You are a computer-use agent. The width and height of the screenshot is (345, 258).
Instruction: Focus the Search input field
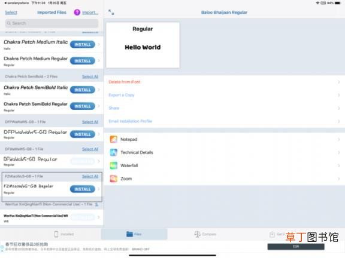pos(52,23)
